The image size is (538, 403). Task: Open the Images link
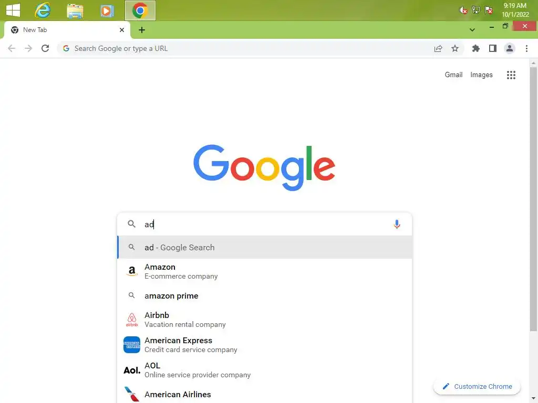[481, 75]
